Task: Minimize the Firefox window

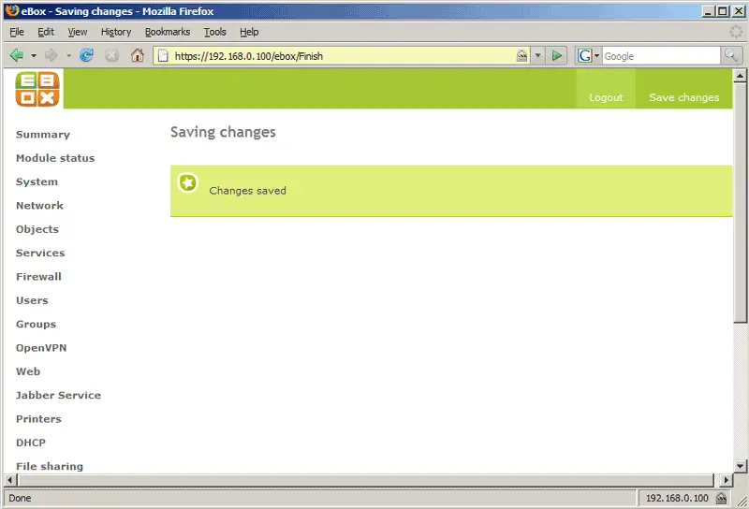Action: point(709,11)
